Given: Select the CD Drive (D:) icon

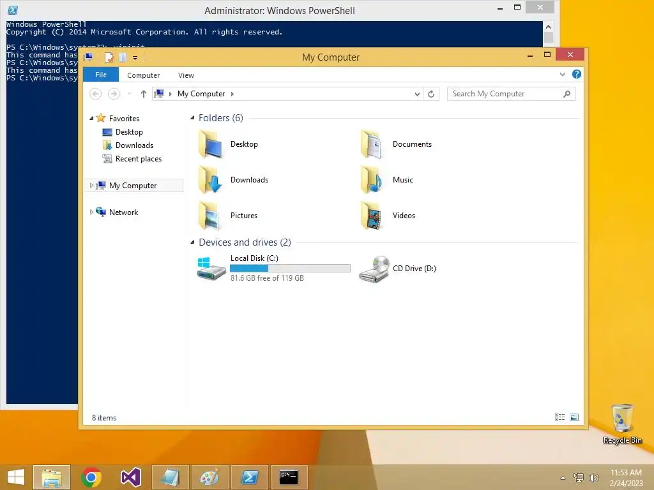Looking at the screenshot, I should coord(374,269).
